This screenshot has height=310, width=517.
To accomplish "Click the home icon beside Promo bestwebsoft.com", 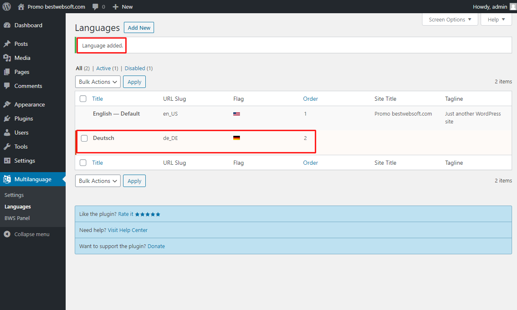I will [x=21, y=7].
